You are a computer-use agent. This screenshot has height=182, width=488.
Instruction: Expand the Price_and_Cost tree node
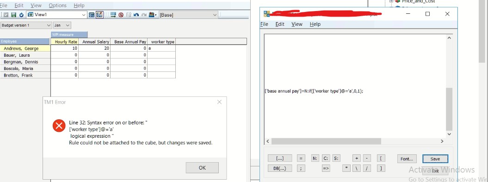391,1
